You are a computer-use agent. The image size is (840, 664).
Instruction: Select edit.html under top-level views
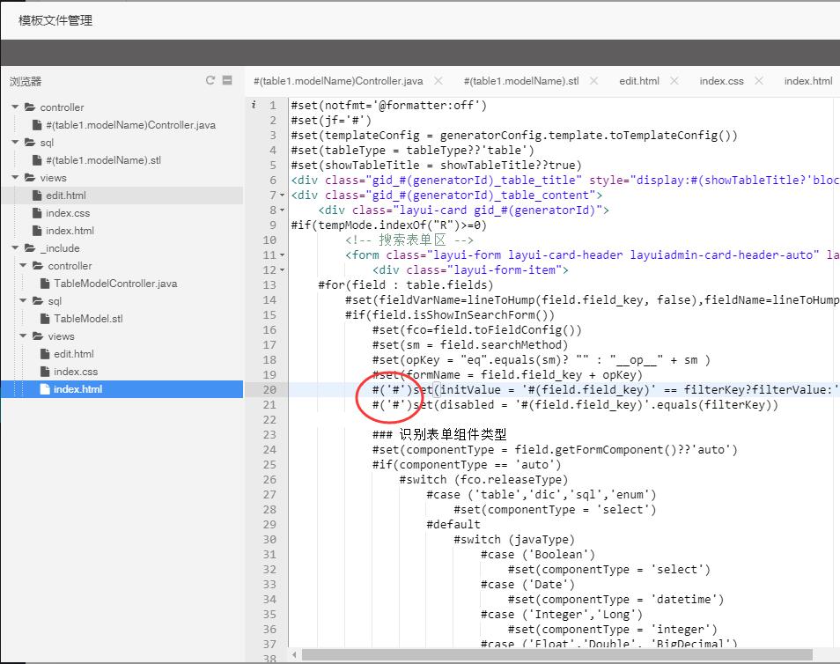coord(66,196)
